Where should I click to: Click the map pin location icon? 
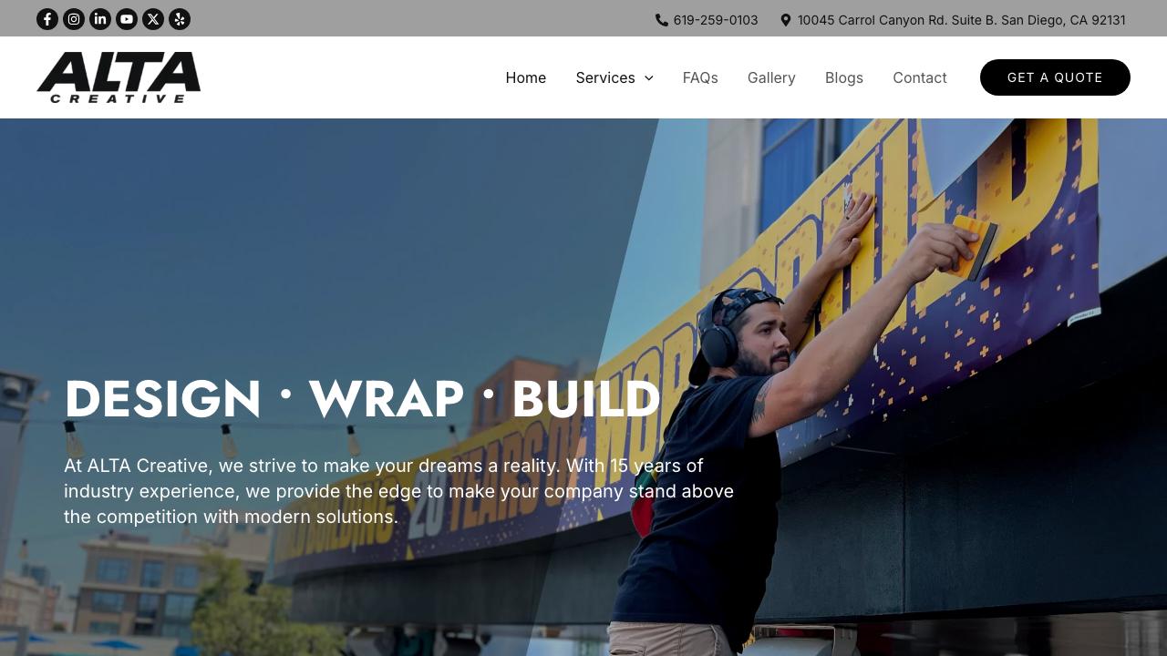click(x=786, y=20)
